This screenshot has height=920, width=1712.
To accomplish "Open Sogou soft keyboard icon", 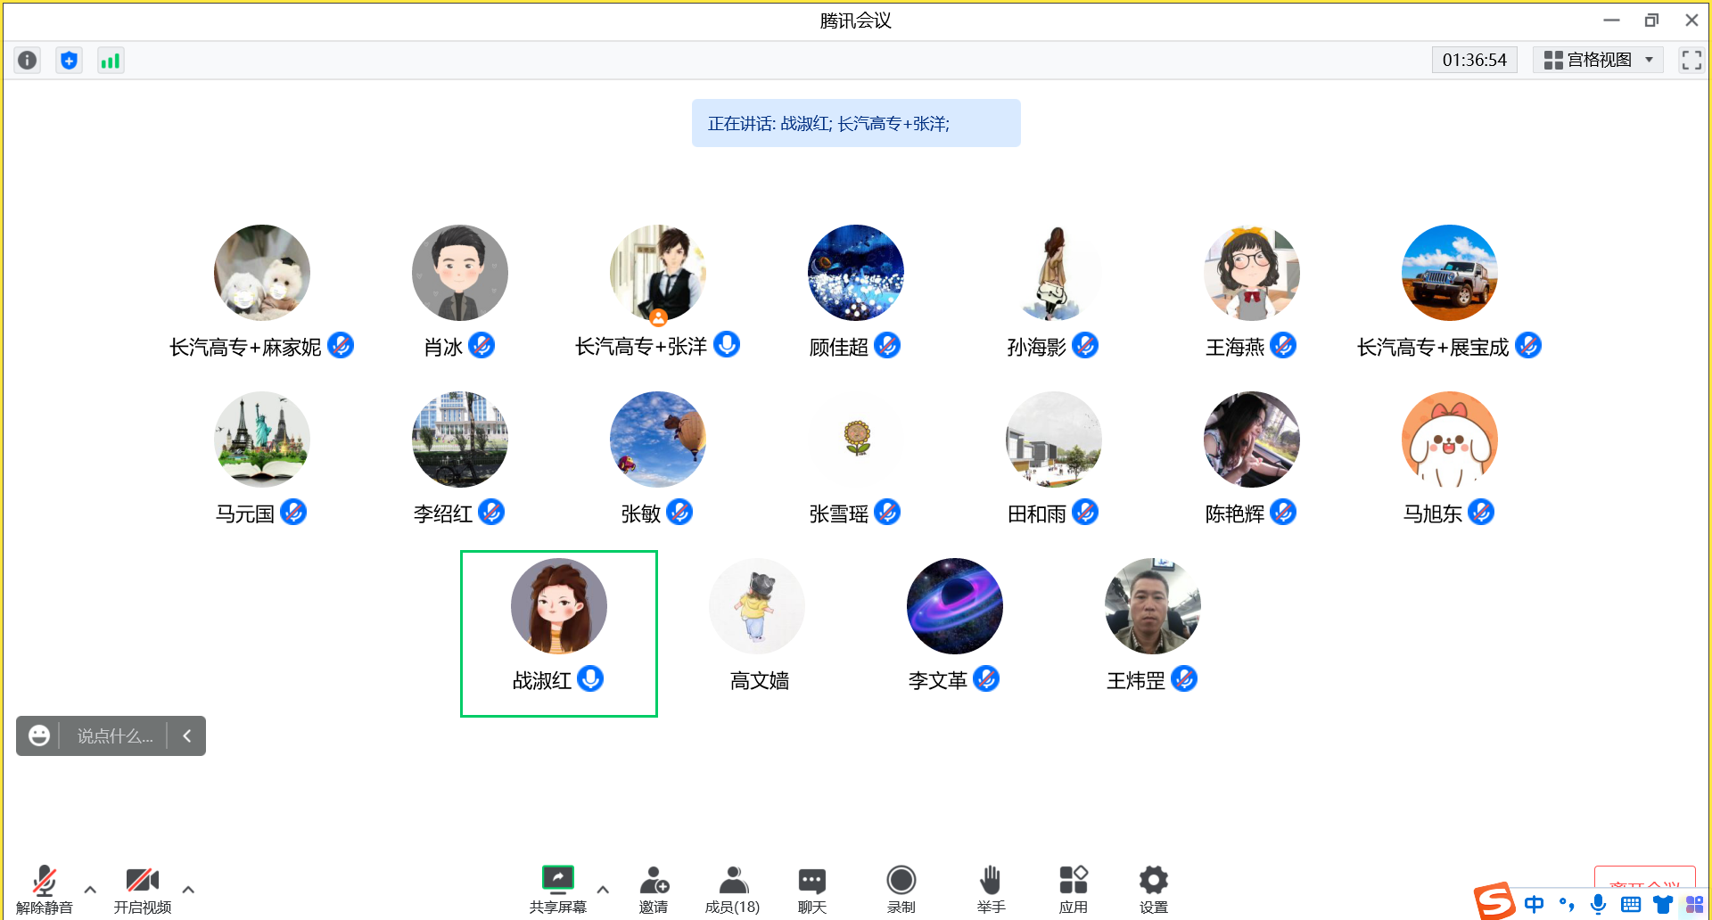I will pyautogui.click(x=1631, y=904).
